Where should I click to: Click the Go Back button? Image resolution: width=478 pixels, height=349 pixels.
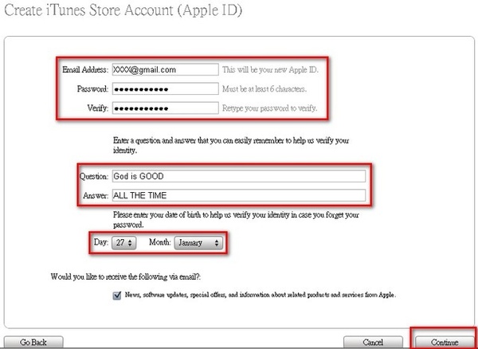[x=33, y=343]
